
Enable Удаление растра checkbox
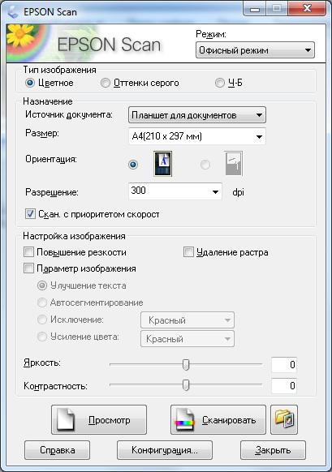(188, 252)
